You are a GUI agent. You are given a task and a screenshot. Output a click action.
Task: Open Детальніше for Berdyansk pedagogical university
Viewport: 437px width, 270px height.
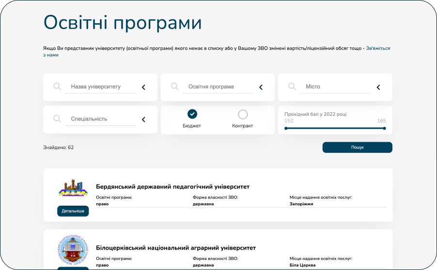tap(73, 211)
